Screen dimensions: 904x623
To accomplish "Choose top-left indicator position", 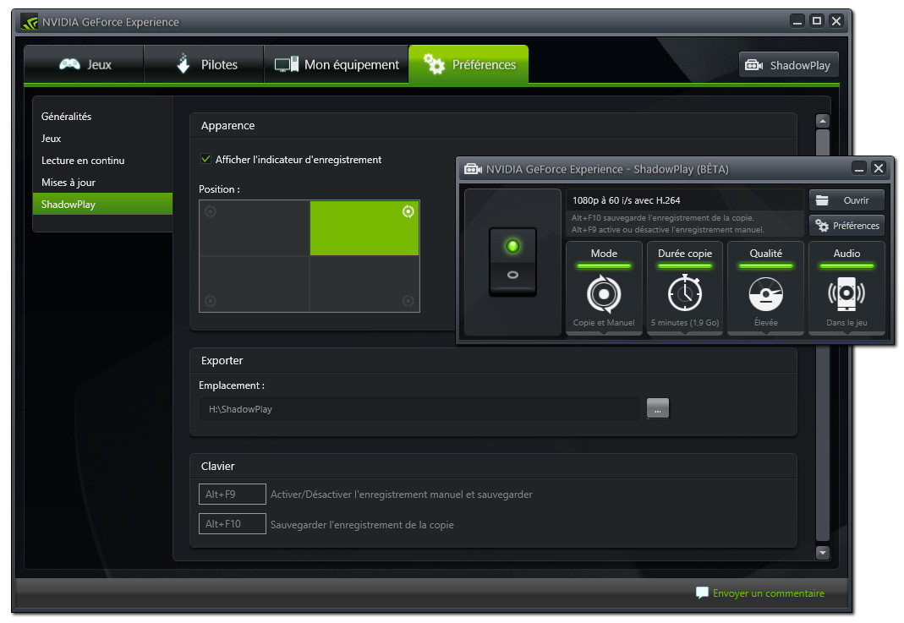I will (255, 228).
